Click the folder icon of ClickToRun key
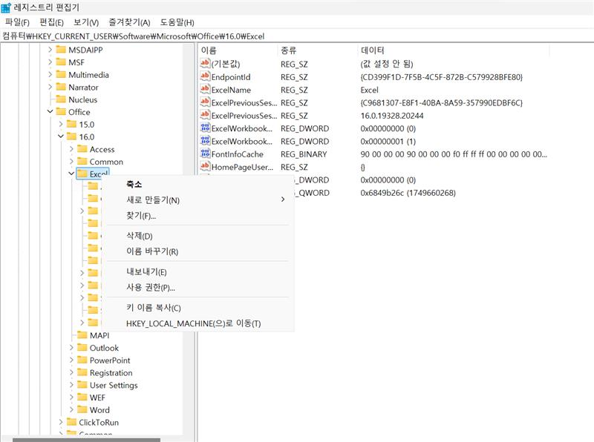The image size is (594, 442). click(71, 422)
